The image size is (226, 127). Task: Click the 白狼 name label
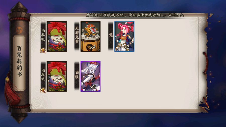pyautogui.click(x=77, y=75)
